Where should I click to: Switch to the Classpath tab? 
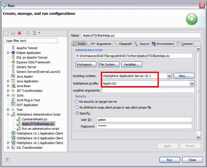pos(123,44)
